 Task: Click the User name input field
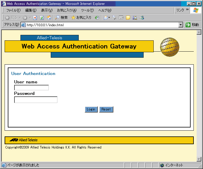(x=31, y=88)
